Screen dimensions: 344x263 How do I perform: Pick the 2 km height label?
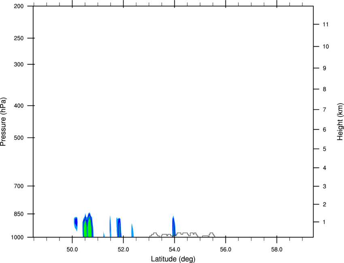(325, 204)
